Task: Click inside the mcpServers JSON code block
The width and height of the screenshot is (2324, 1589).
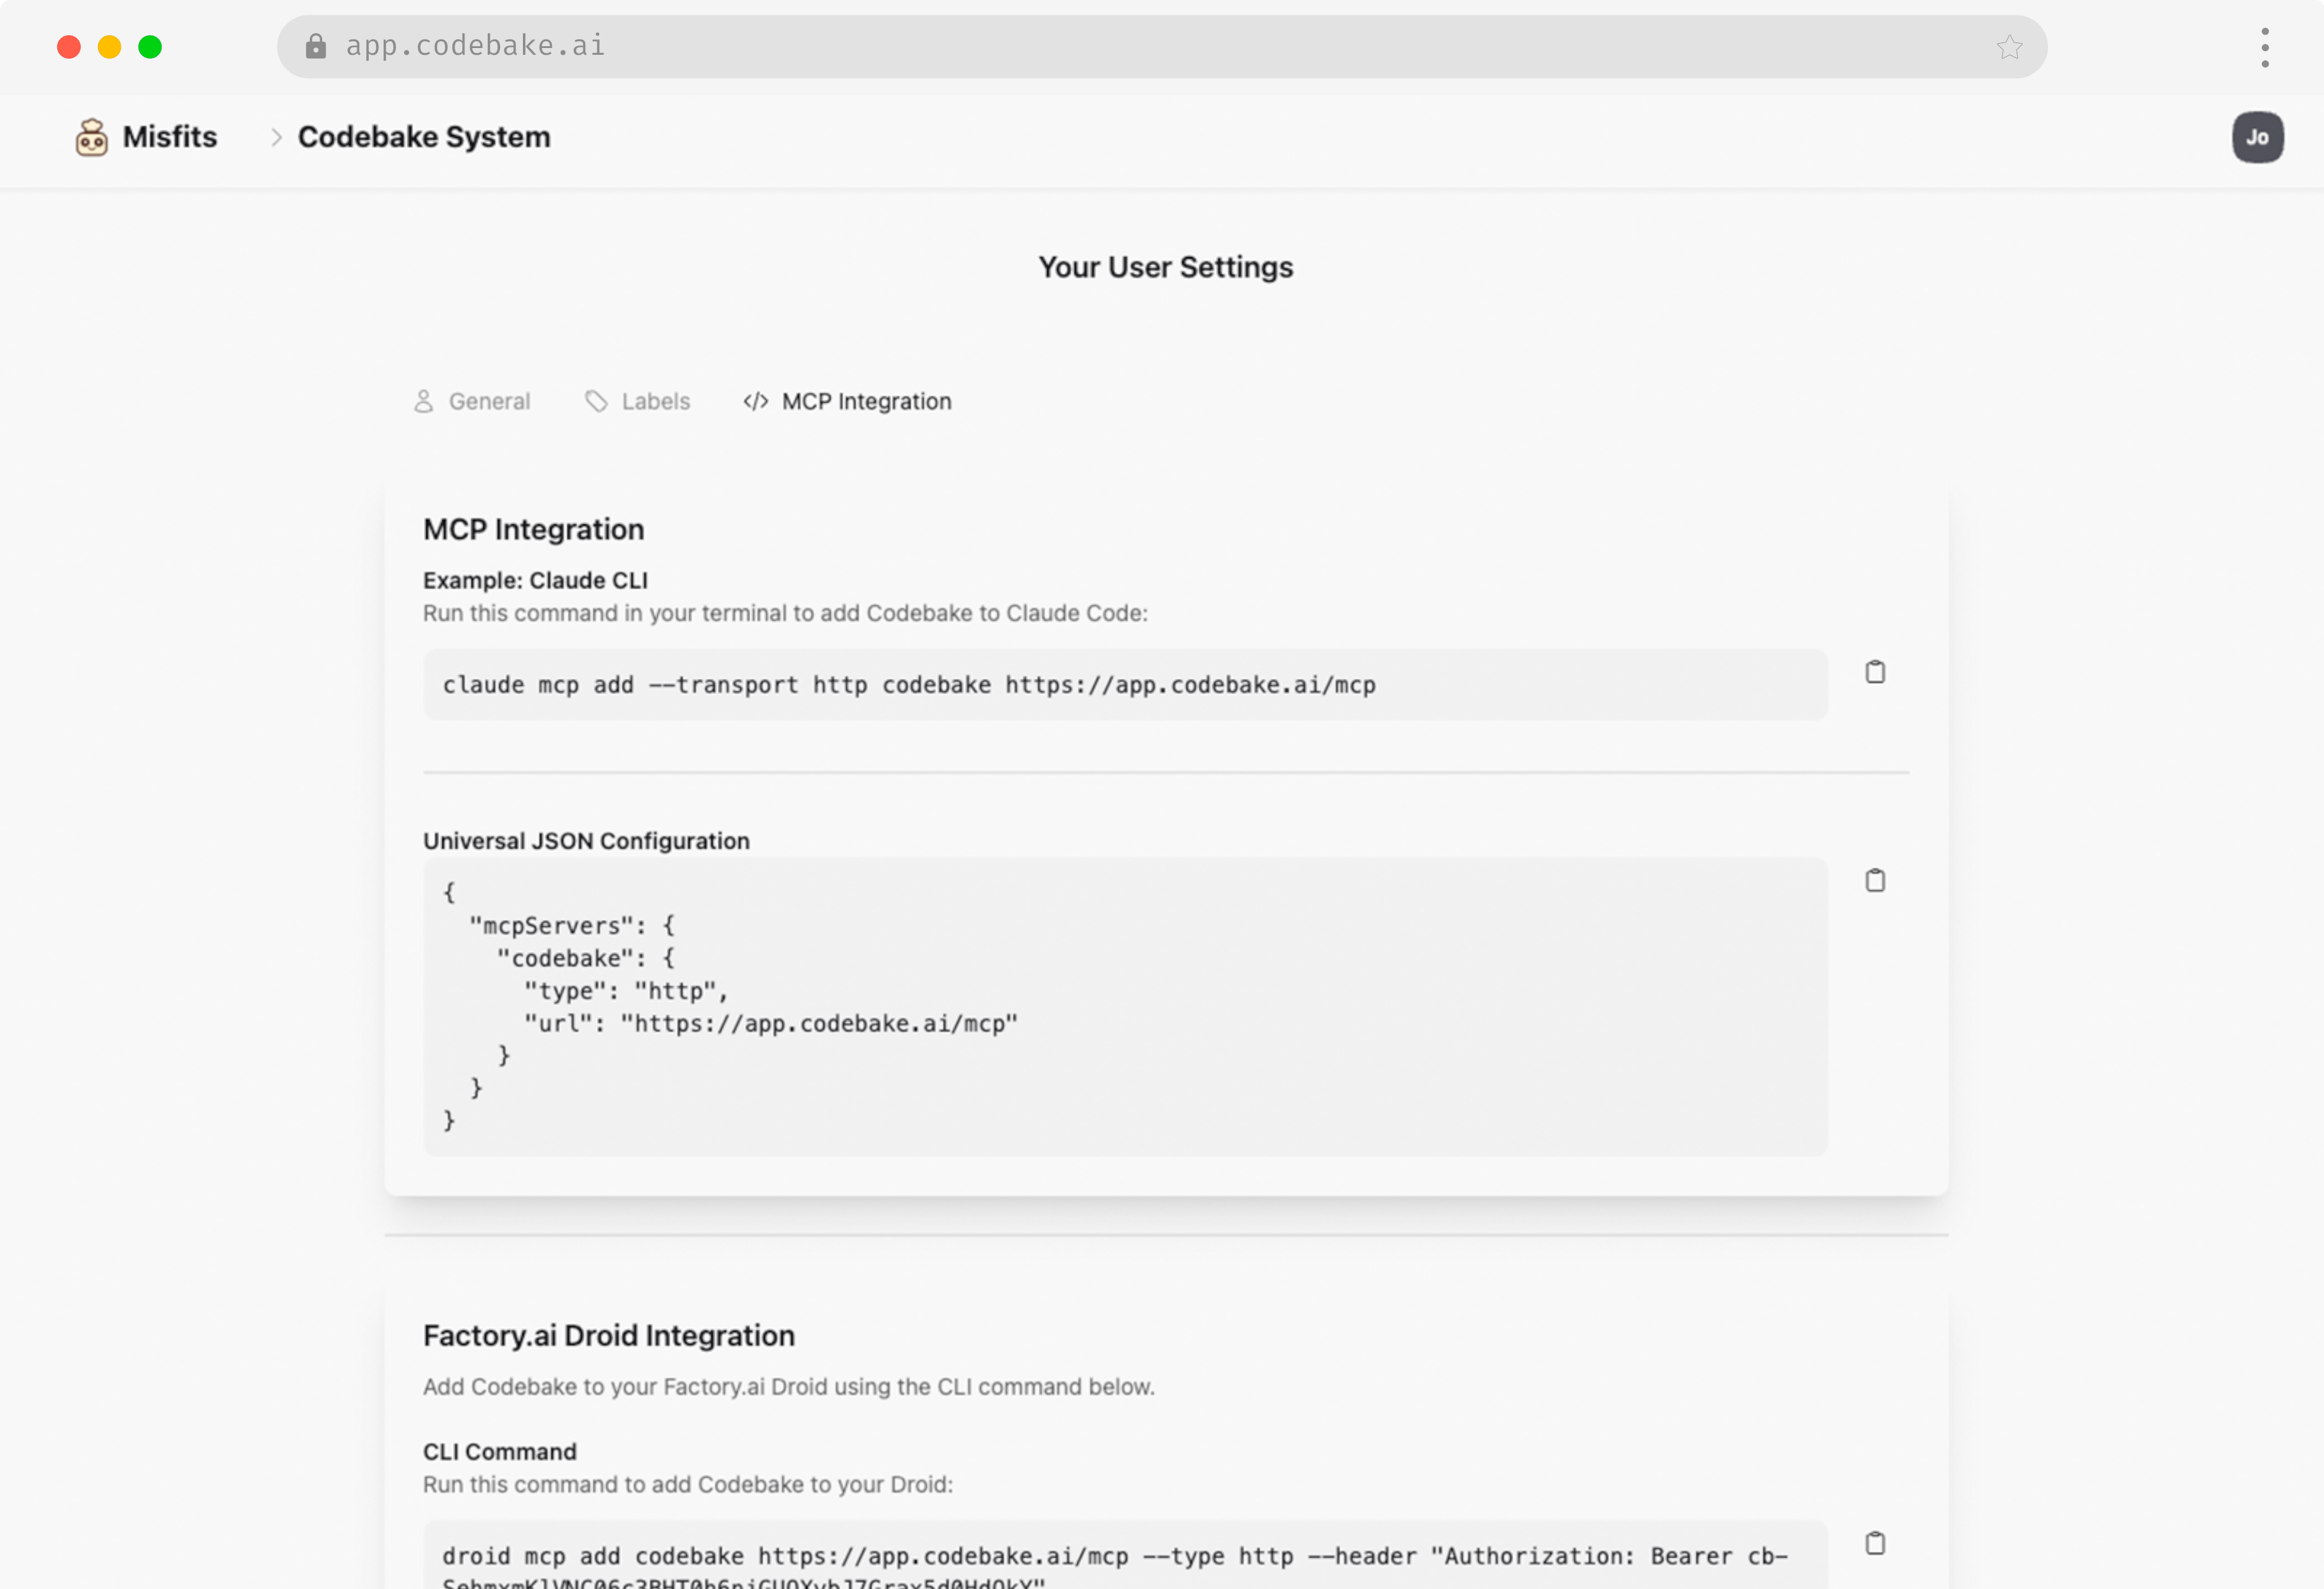Action: pyautogui.click(x=1124, y=1005)
